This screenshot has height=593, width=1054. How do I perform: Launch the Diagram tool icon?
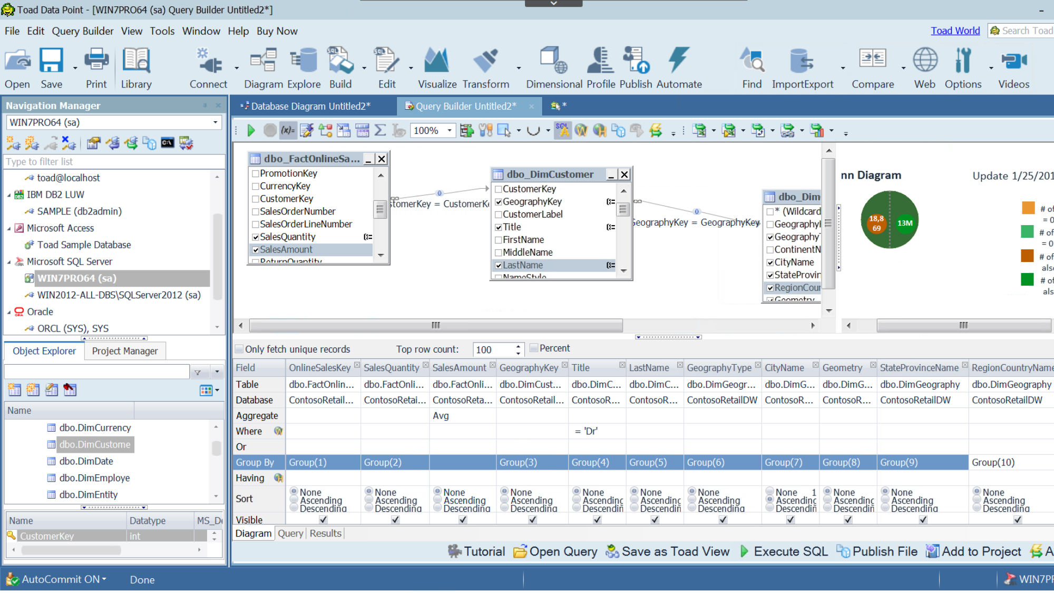263,61
